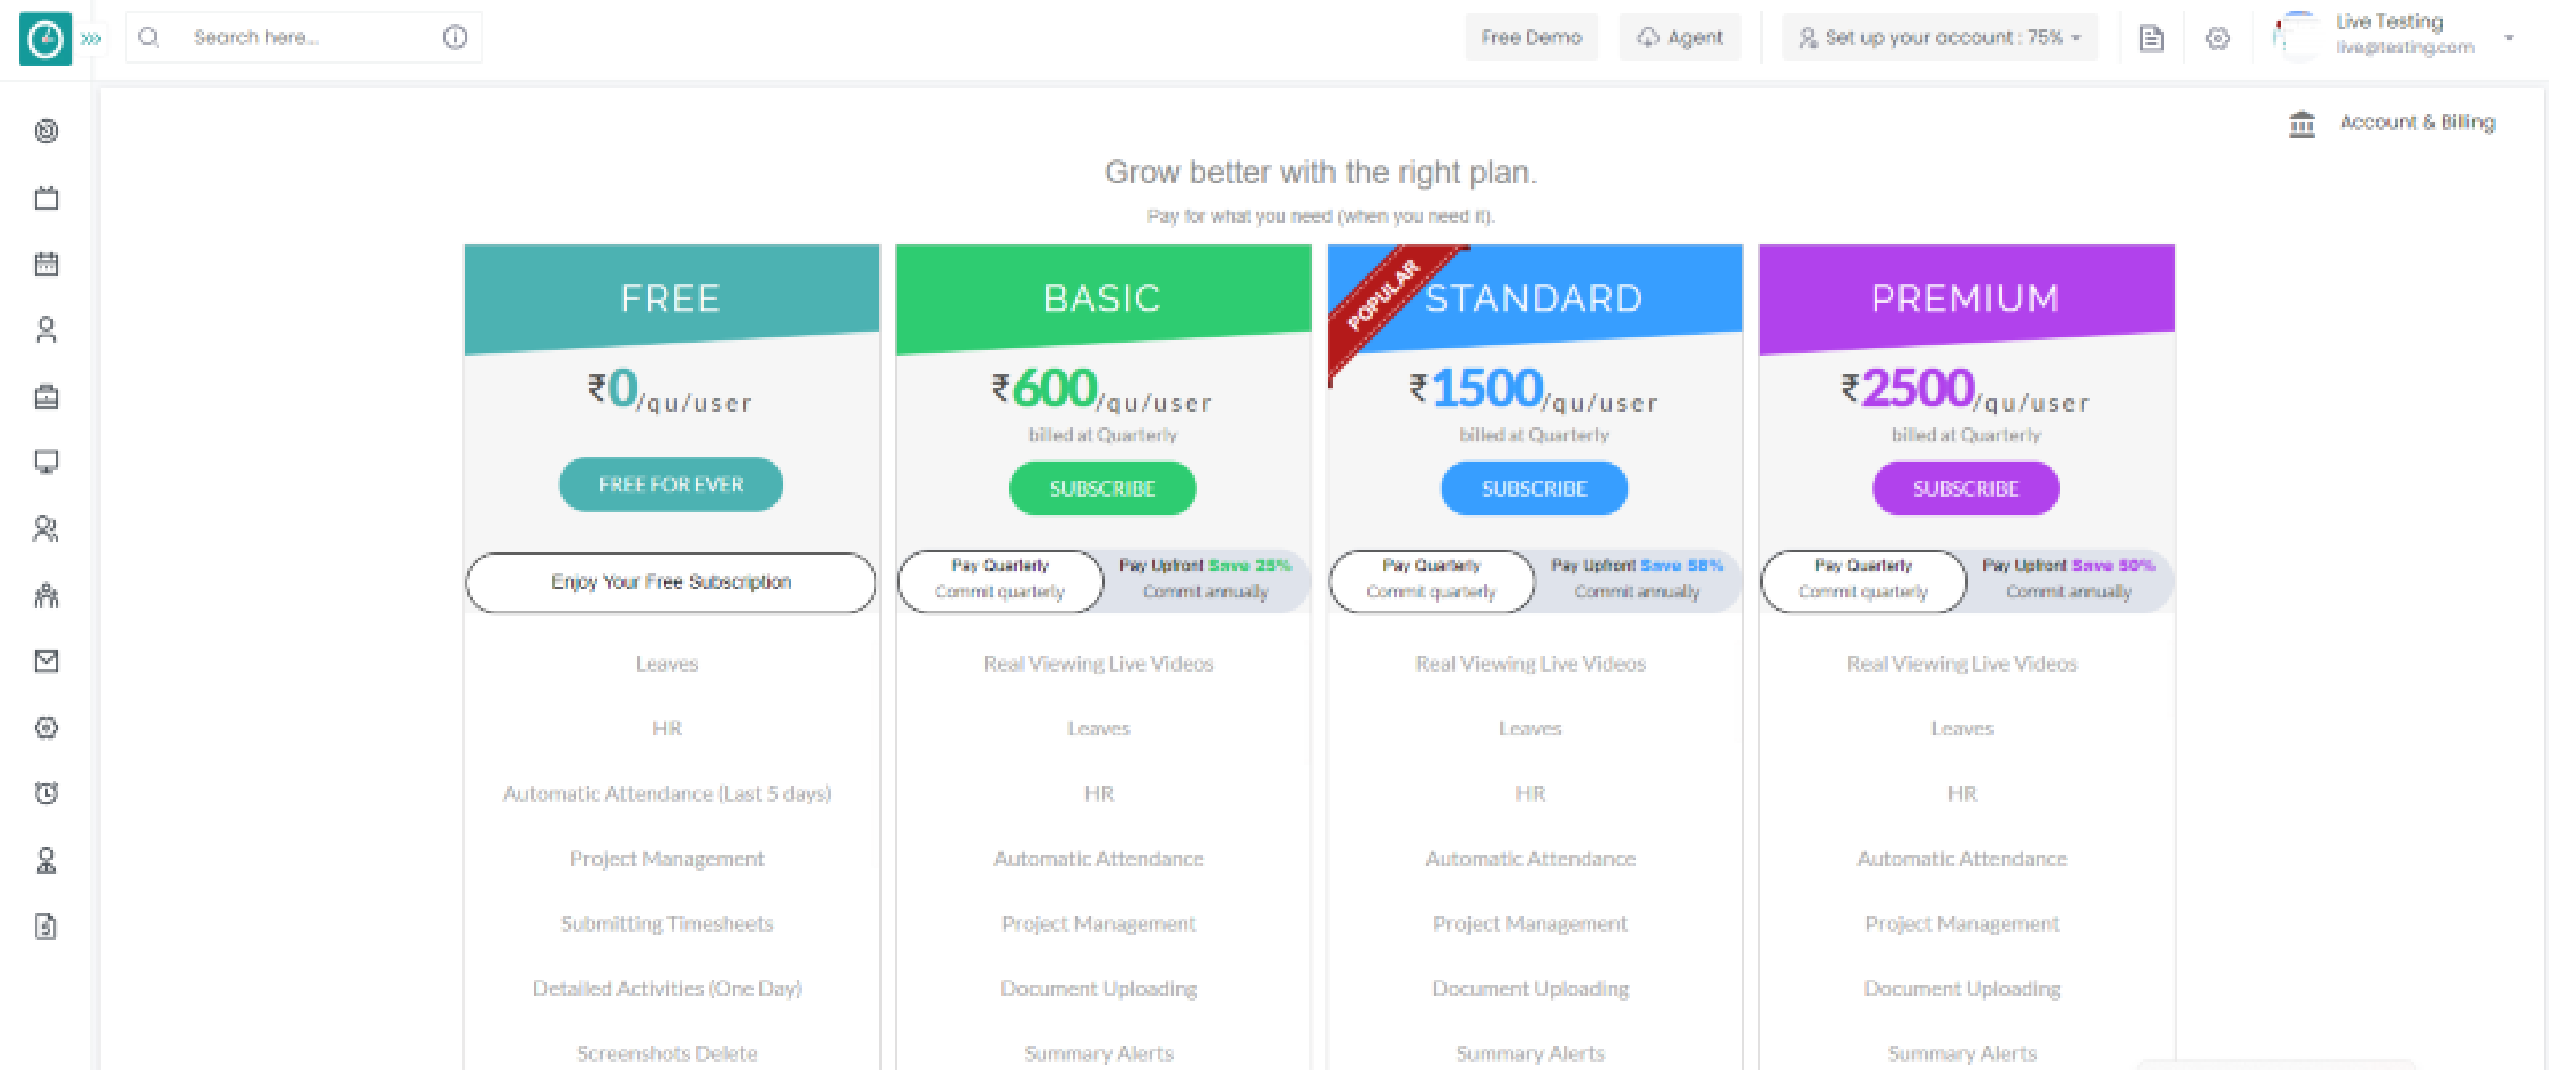Open Account & Billing section
2549x1070 pixels.
pos(2392,123)
